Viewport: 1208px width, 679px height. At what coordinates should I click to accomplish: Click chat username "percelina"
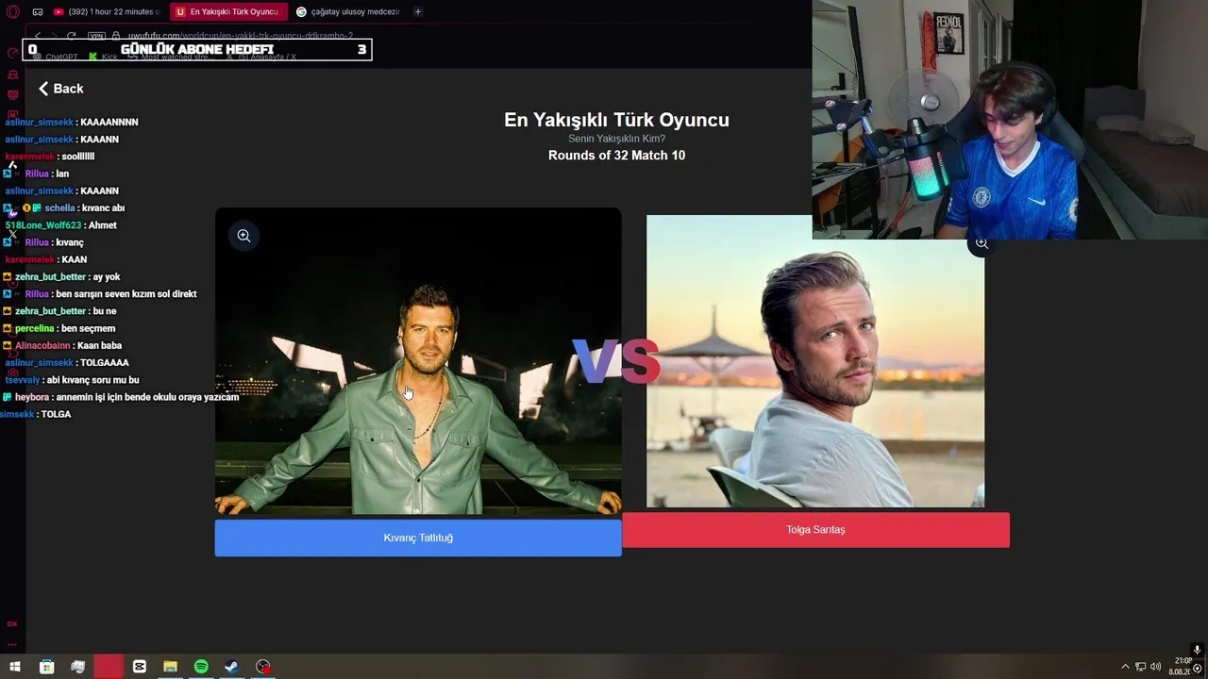35,328
